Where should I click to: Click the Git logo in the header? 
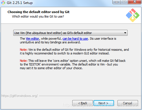pos(133,15)
